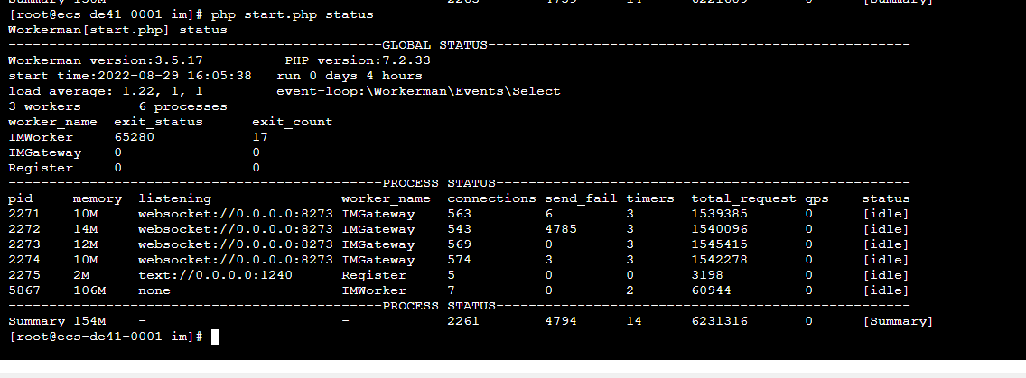Click the Summary 154M text
This screenshot has width=1026, height=378.
pos(57,321)
